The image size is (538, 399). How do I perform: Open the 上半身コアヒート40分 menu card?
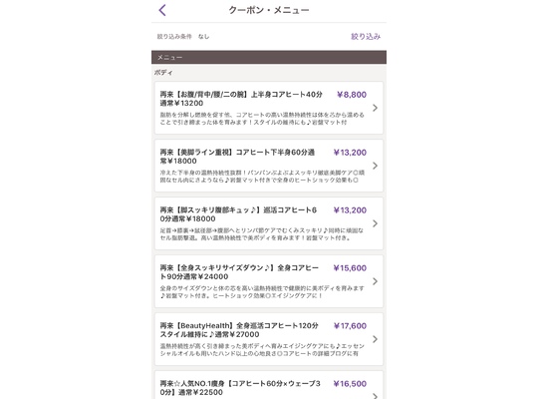(x=269, y=108)
